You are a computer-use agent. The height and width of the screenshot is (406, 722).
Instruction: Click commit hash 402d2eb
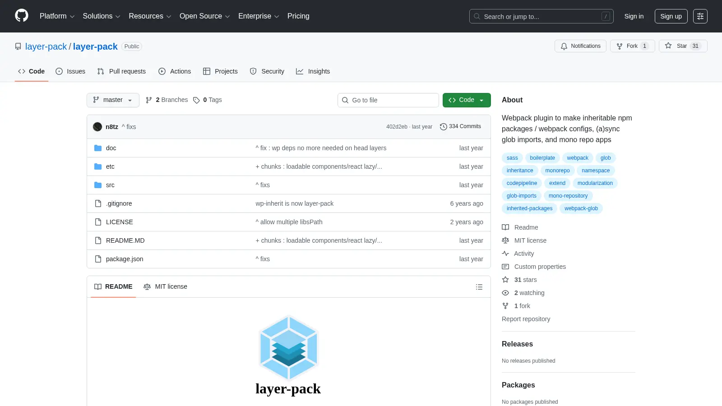pos(397,127)
